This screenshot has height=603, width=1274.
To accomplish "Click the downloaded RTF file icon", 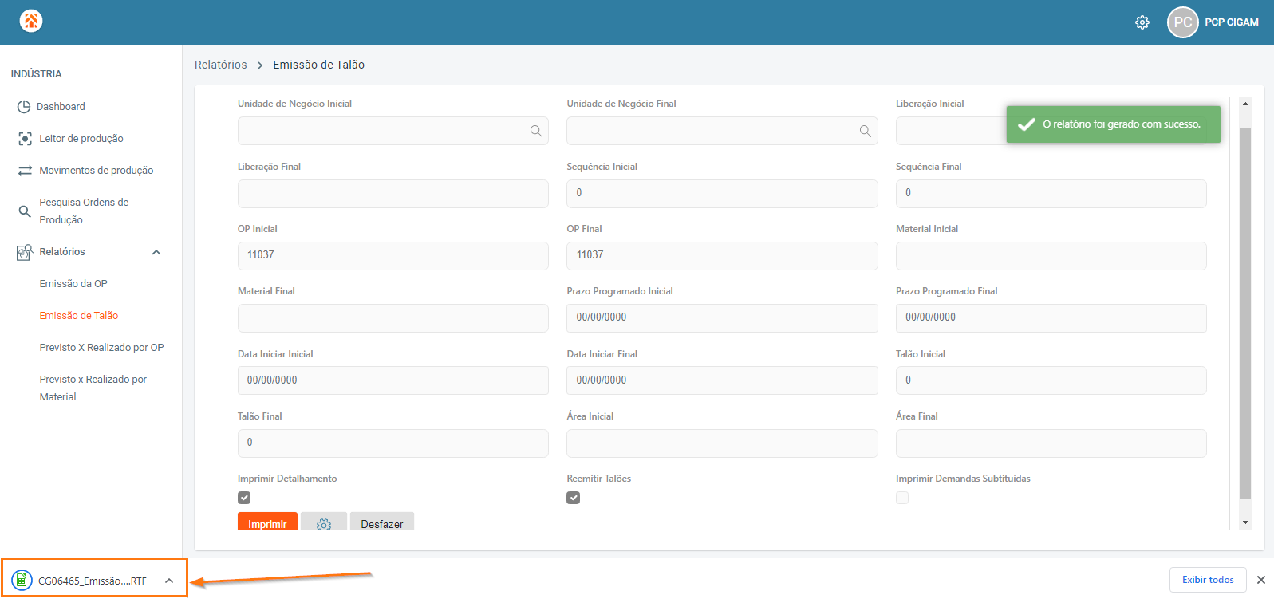I will [x=22, y=581].
